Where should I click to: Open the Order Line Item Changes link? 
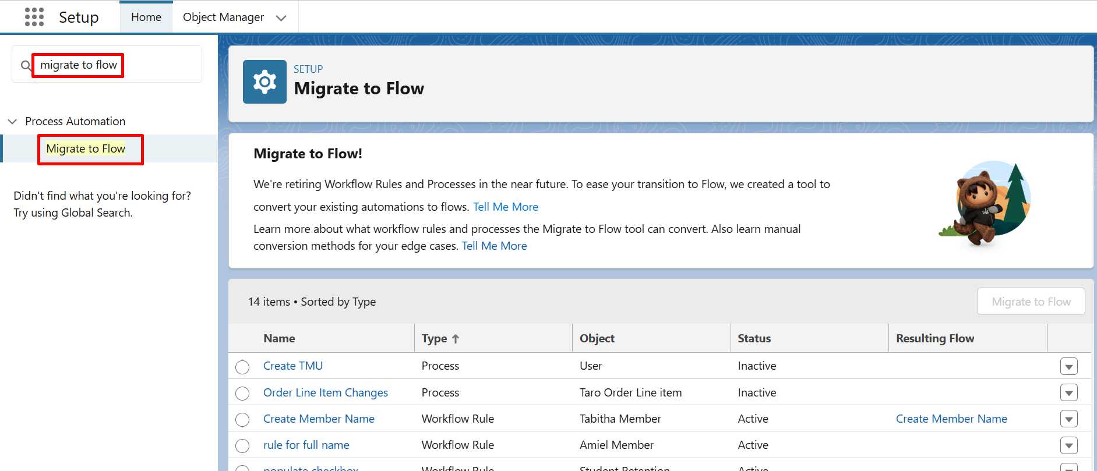coord(326,392)
